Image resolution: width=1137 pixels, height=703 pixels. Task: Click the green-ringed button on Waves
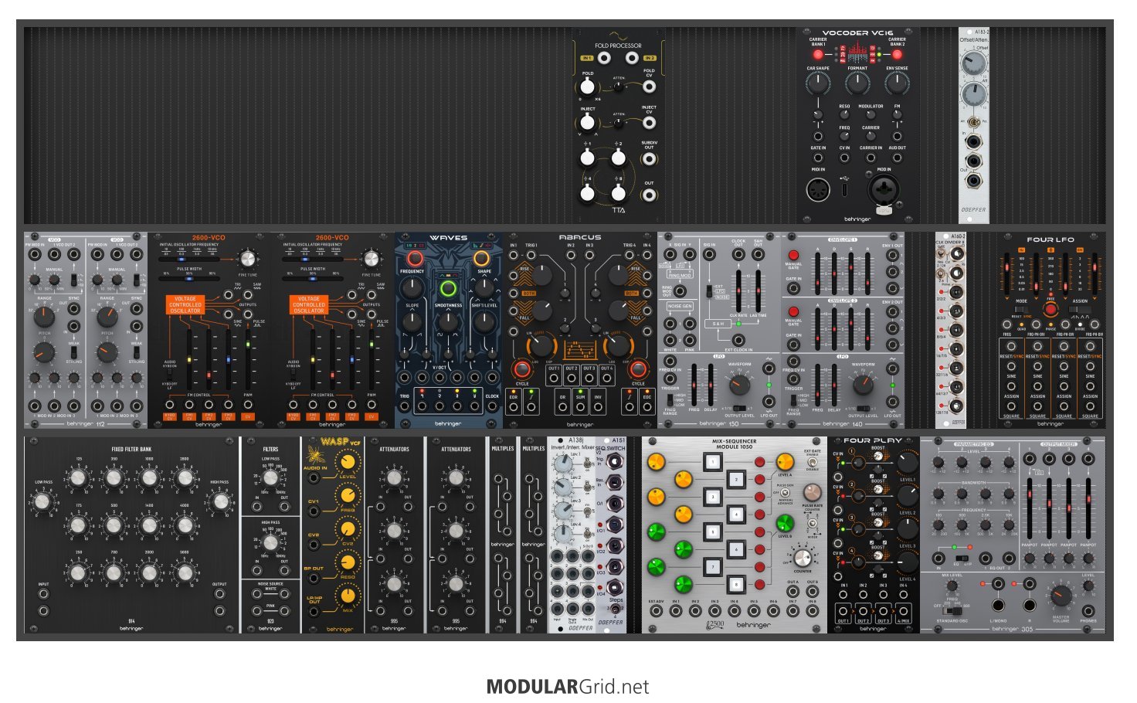pyautogui.click(x=448, y=289)
